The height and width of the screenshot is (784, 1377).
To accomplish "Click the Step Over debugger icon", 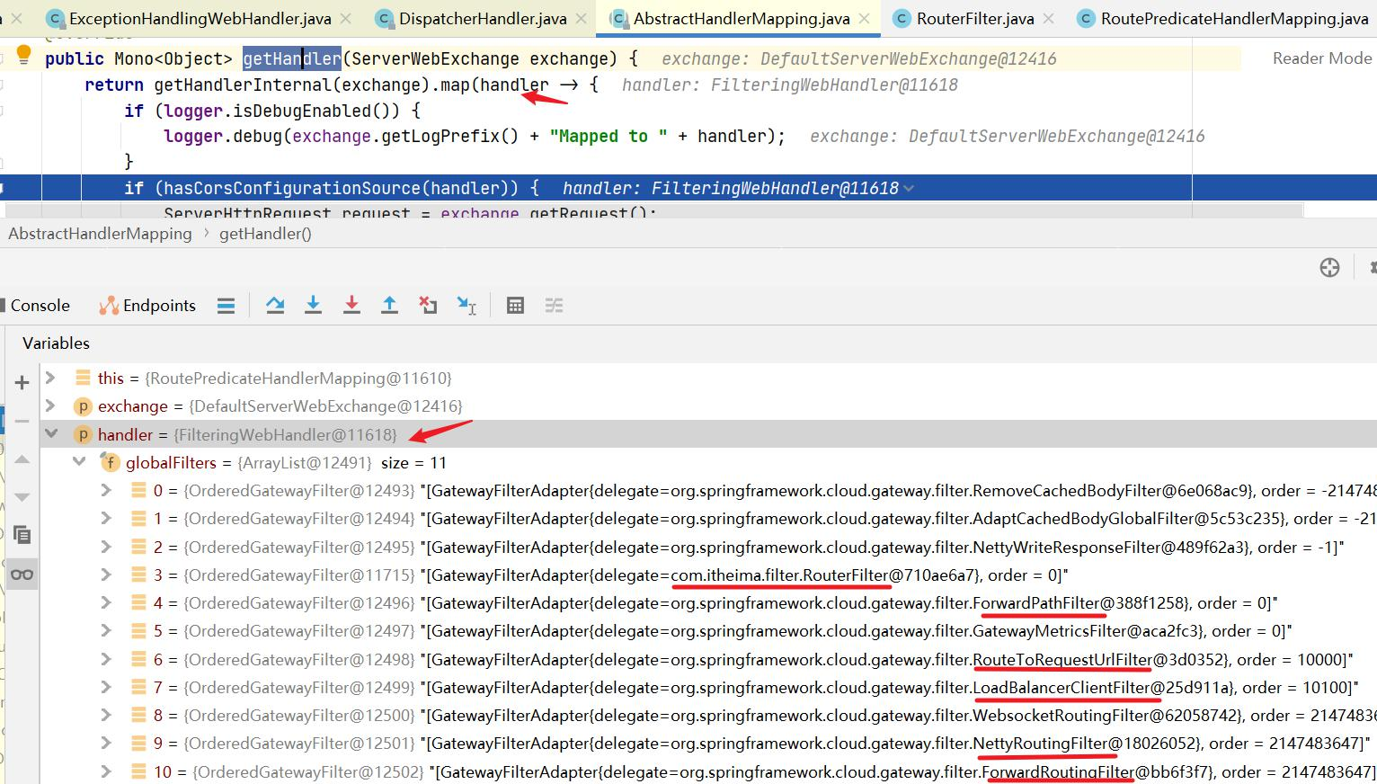I will [275, 306].
